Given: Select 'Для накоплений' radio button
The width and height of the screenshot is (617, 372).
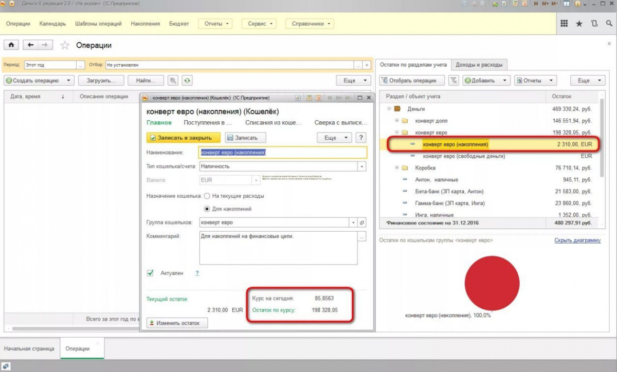Looking at the screenshot, I should click(x=207, y=209).
